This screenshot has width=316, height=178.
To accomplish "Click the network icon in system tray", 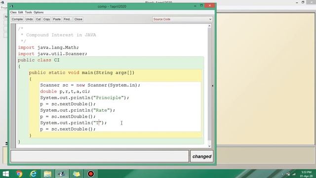I will [x=294, y=174].
